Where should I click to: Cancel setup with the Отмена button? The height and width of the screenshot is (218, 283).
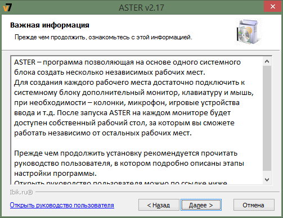pyautogui.click(x=254, y=205)
